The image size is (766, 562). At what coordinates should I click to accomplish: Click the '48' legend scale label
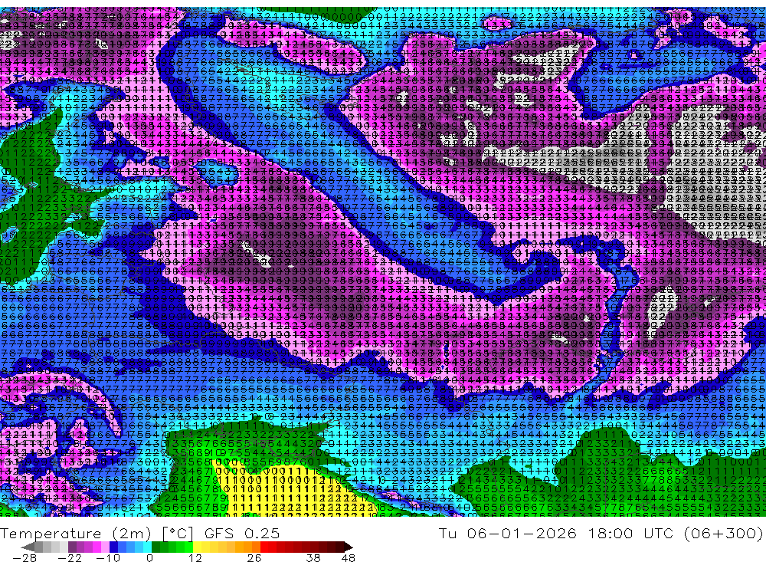tap(348, 558)
